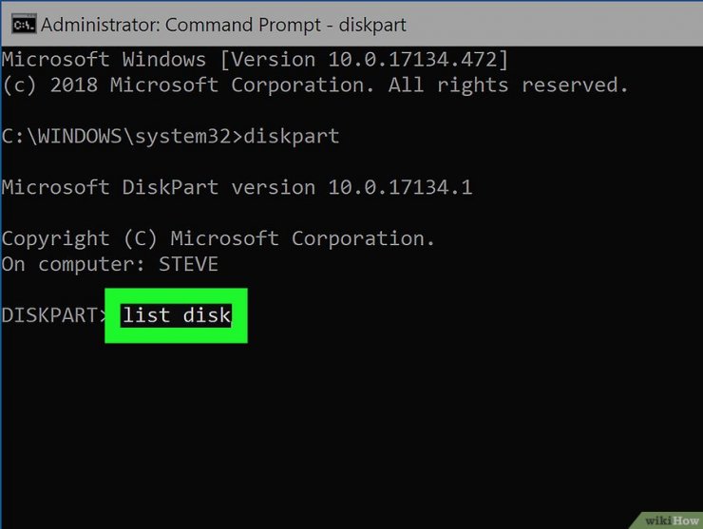The image size is (703, 529).
Task: Click the 'All rights reserved.' text
Action: tap(508, 85)
